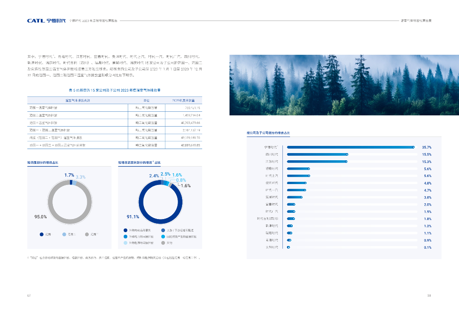Click the 固定燃烧 direct emissions legend marker
The height and width of the screenshot is (312, 459).
click(x=163, y=236)
